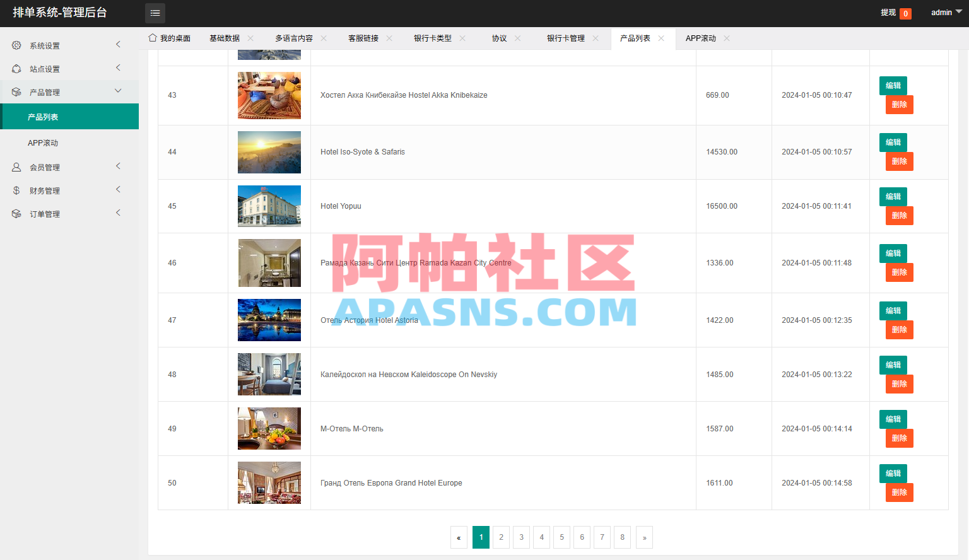Close the 协议 tab
969x560 pixels.
tap(518, 38)
